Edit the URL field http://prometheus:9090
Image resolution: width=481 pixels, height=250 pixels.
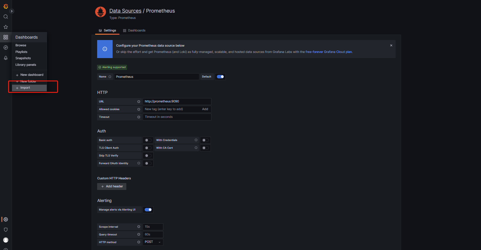[177, 102]
